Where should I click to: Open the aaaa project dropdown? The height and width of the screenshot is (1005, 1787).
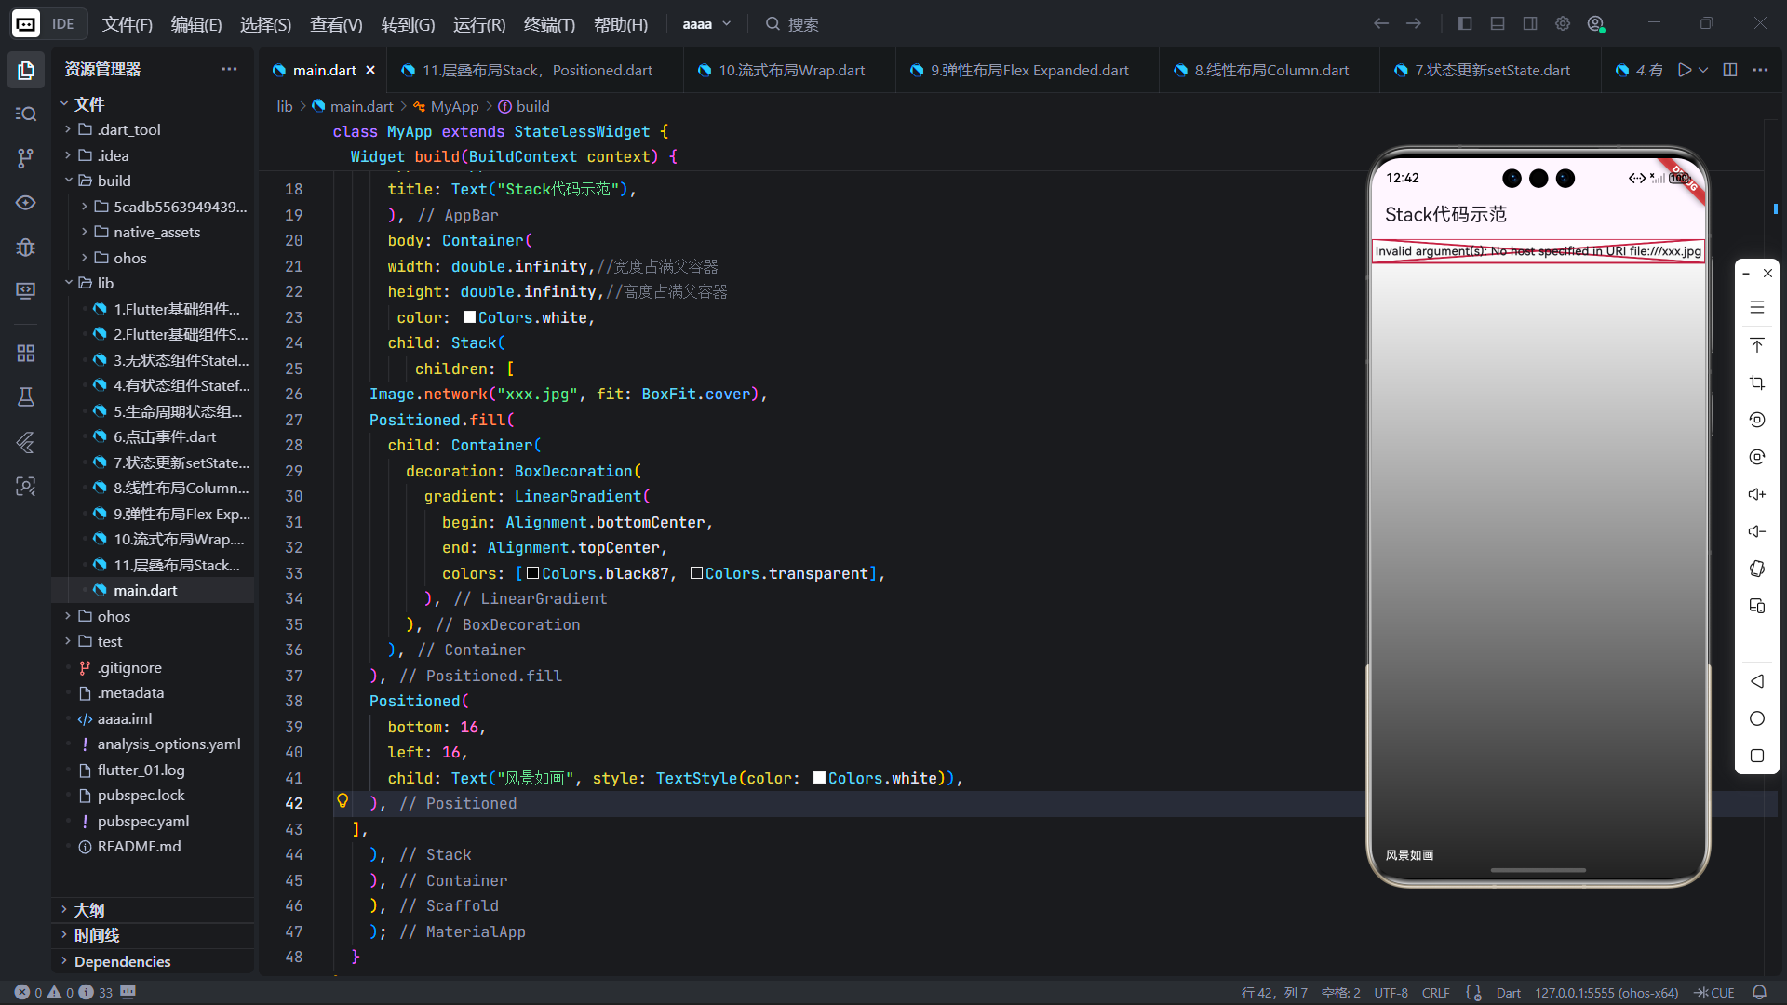tap(706, 24)
